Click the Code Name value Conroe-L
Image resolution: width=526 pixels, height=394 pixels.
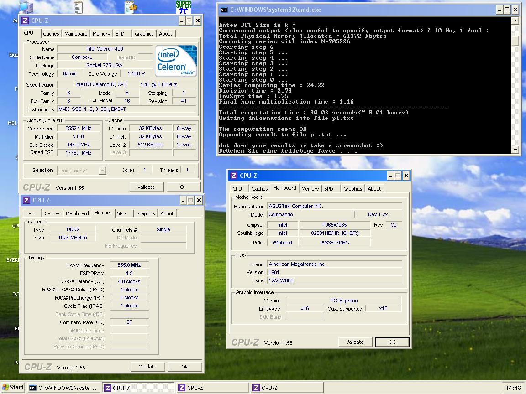tap(82, 57)
